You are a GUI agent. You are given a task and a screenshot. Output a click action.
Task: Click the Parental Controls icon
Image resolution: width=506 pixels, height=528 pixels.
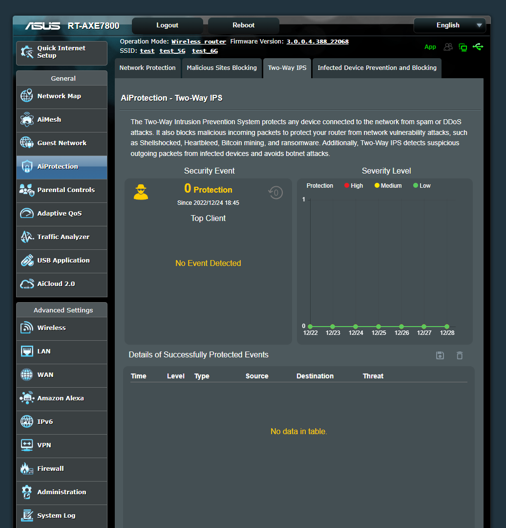point(26,190)
